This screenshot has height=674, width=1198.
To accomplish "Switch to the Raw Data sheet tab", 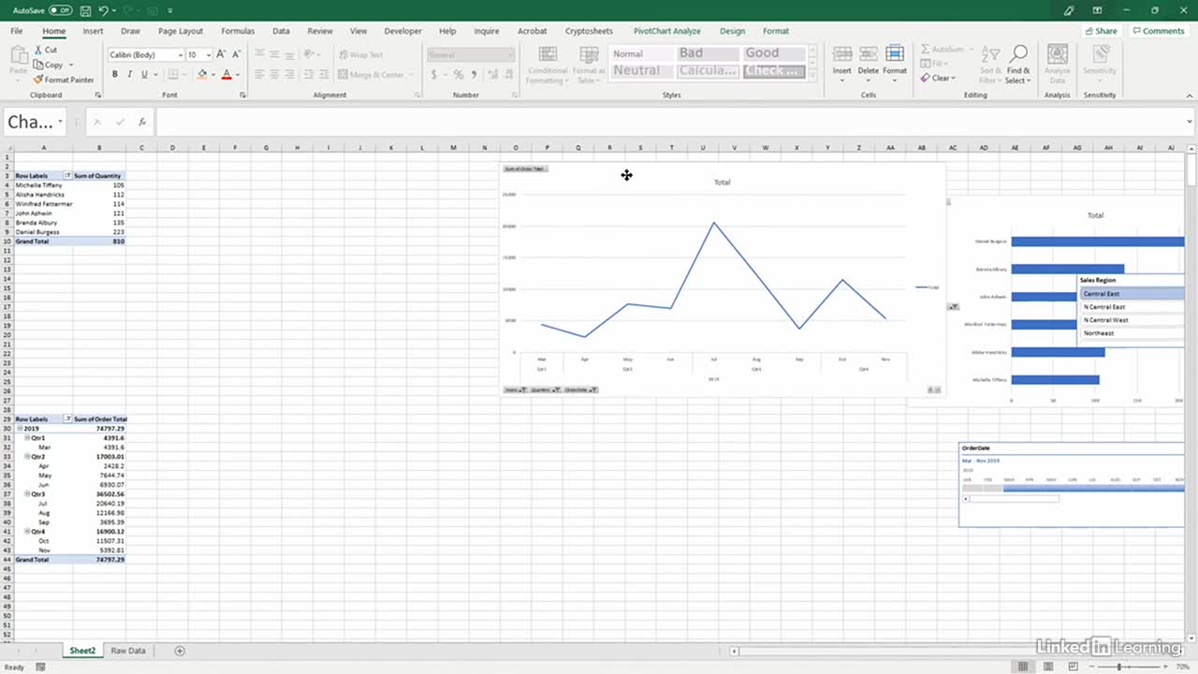I will point(128,651).
